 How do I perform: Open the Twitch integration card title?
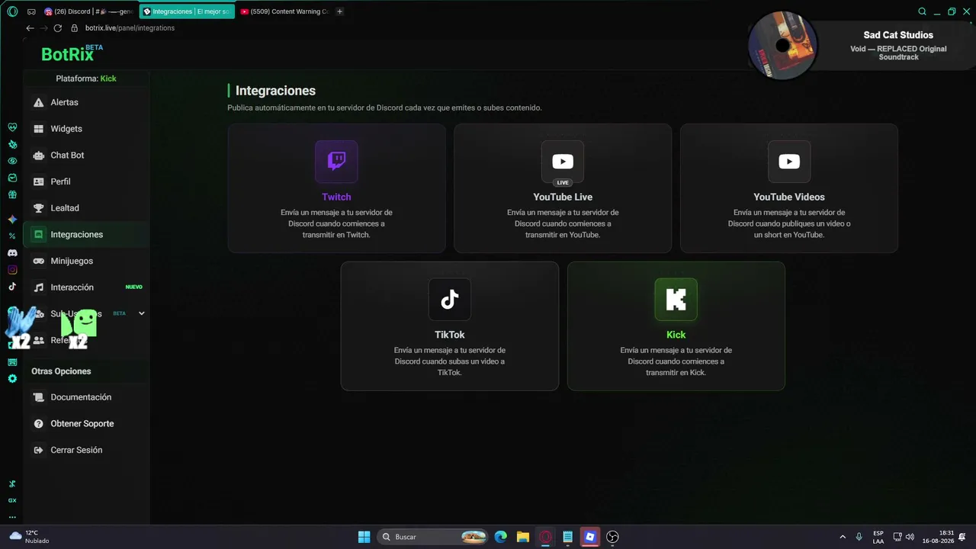[x=336, y=197]
